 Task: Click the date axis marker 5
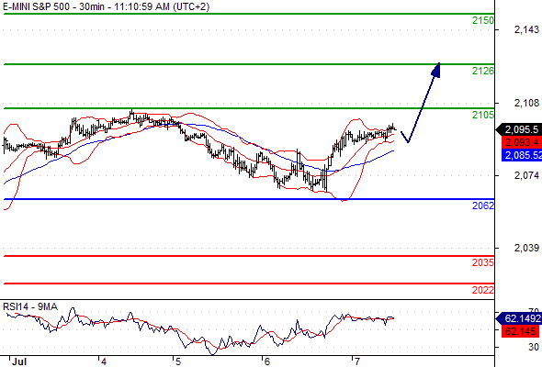click(178, 361)
